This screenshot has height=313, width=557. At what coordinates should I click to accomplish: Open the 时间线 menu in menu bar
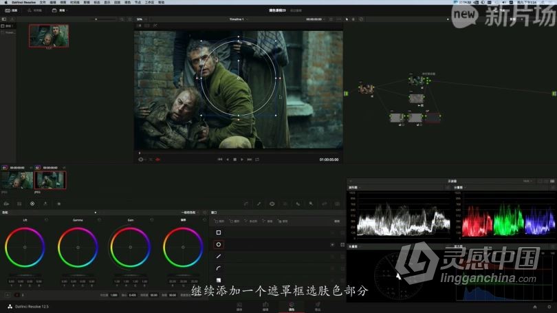click(x=74, y=2)
